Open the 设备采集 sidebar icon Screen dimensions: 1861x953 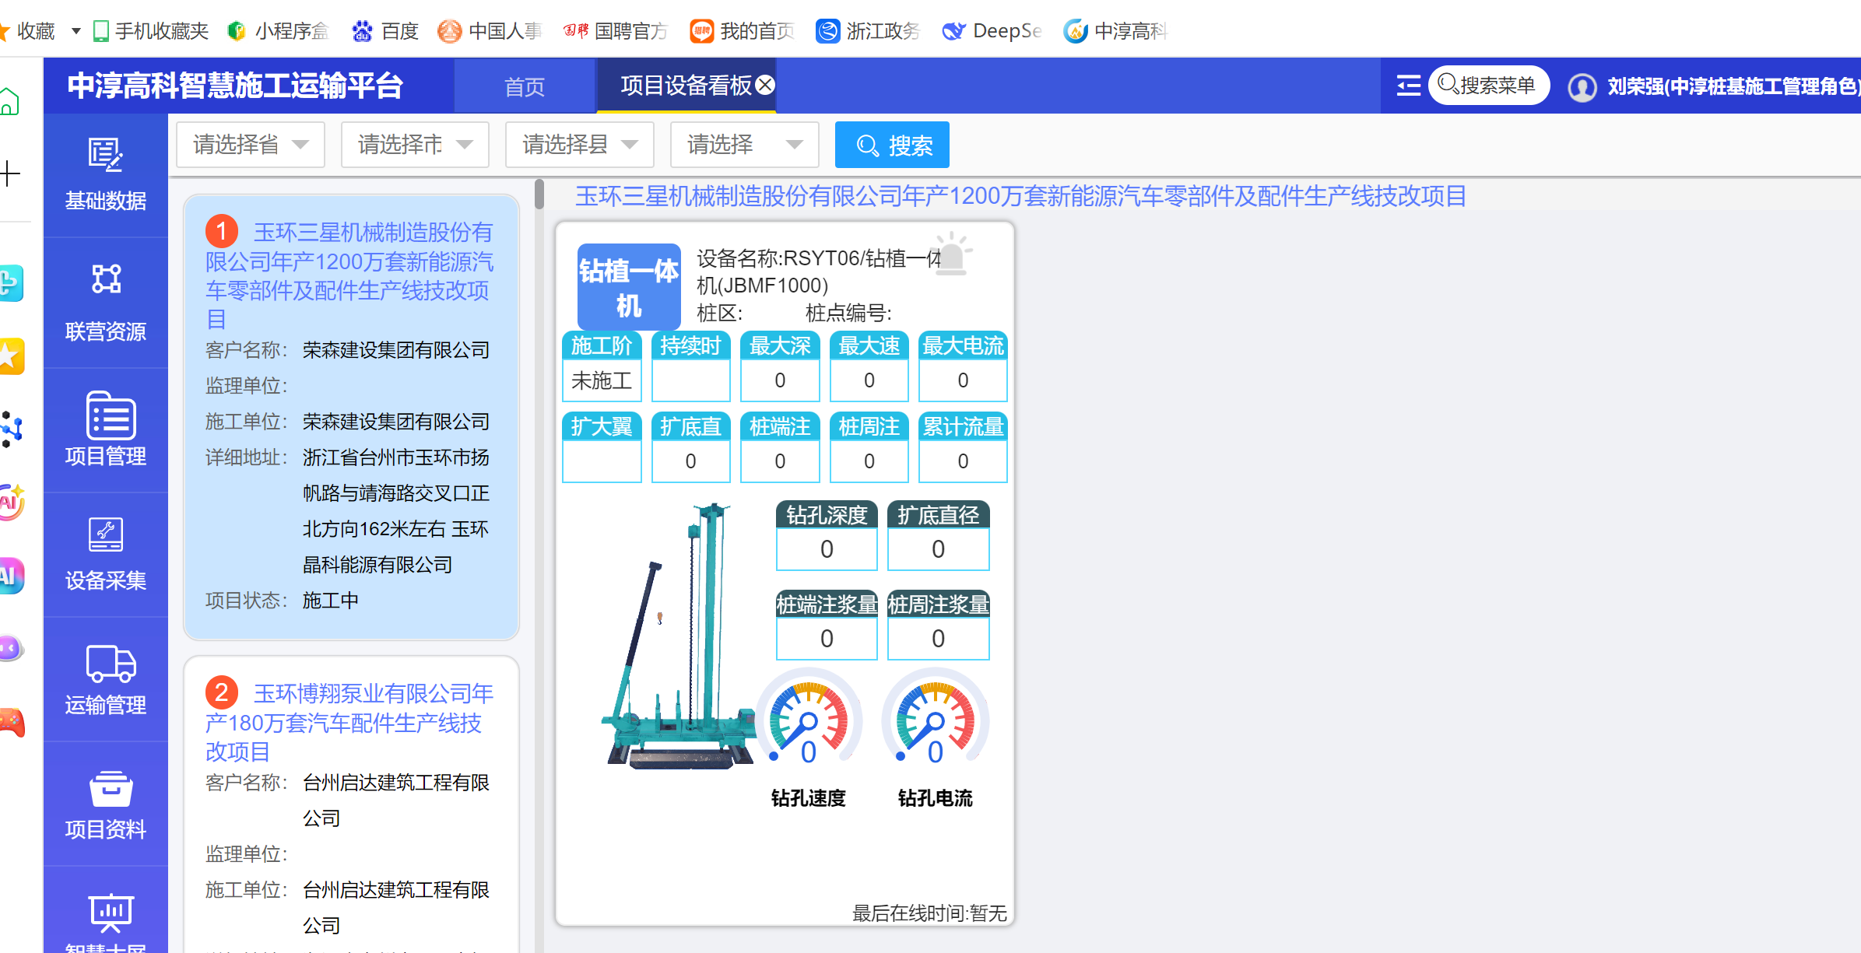point(106,534)
